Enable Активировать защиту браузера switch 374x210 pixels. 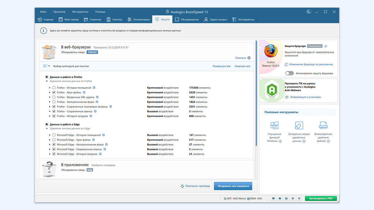(x=290, y=73)
